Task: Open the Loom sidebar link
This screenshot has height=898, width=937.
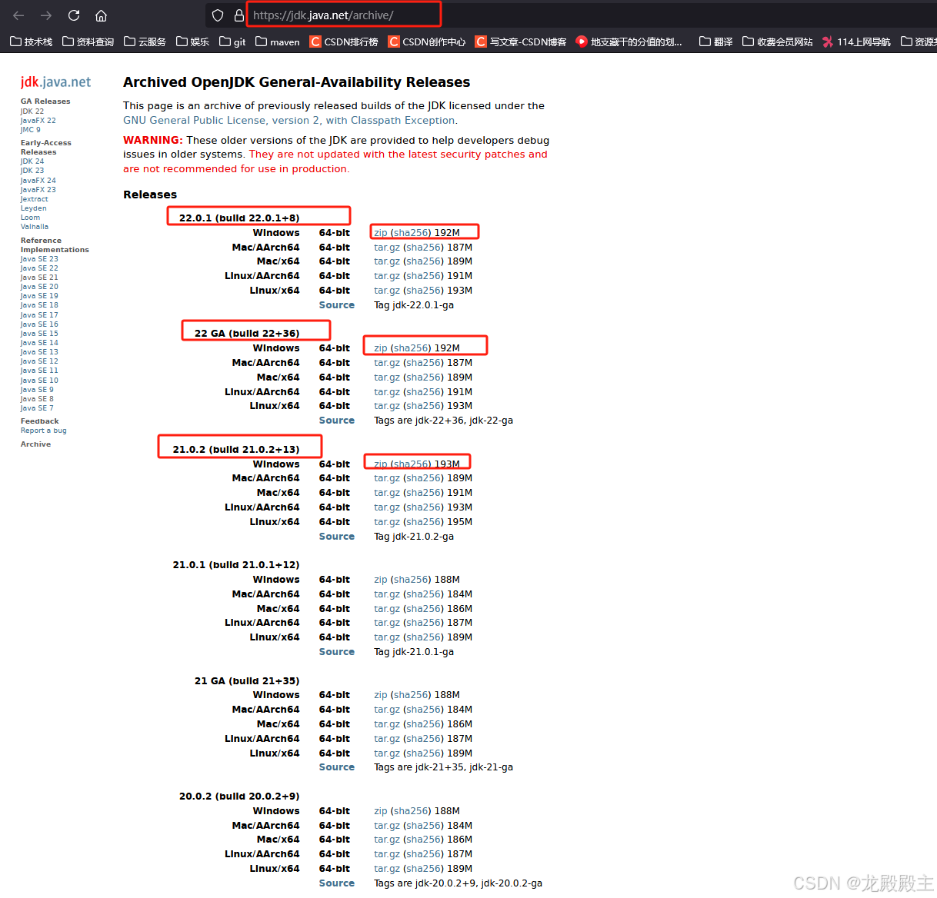Action: click(x=31, y=218)
